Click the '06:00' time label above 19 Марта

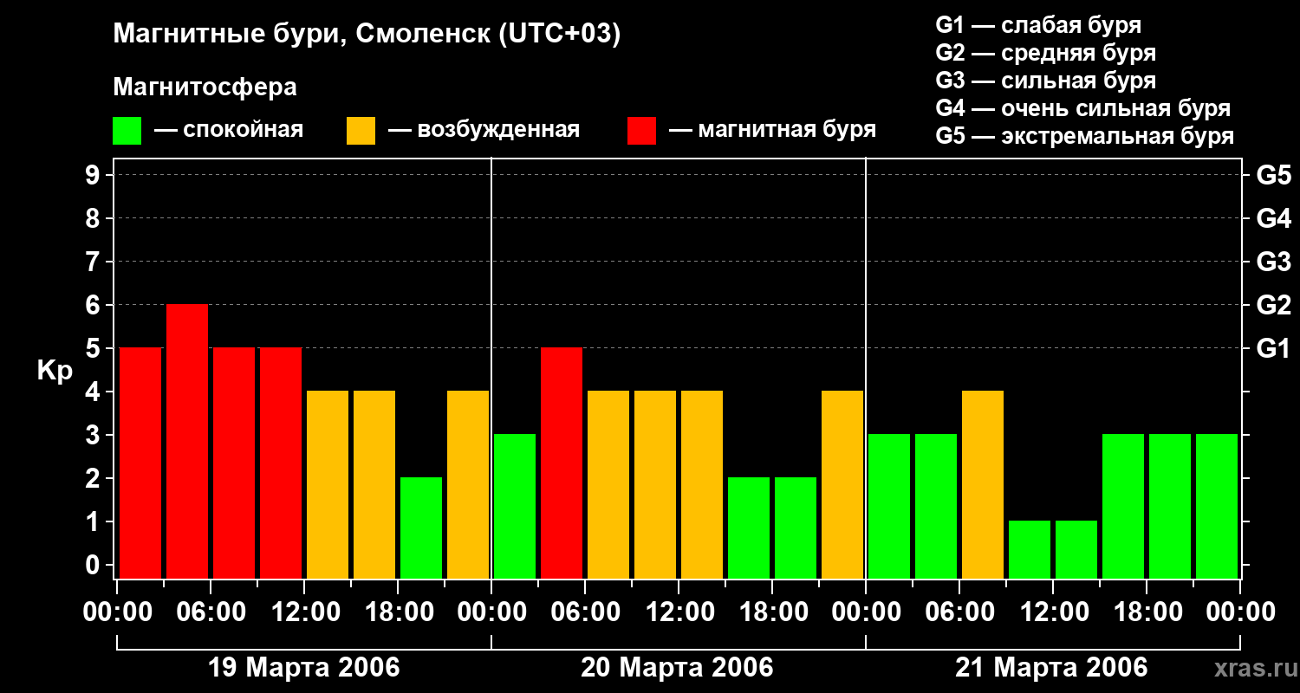(x=210, y=612)
